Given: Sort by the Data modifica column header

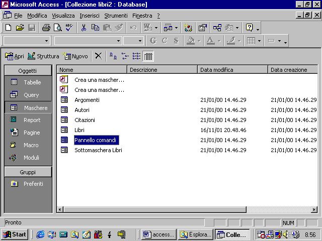Looking at the screenshot, I should (x=232, y=70).
